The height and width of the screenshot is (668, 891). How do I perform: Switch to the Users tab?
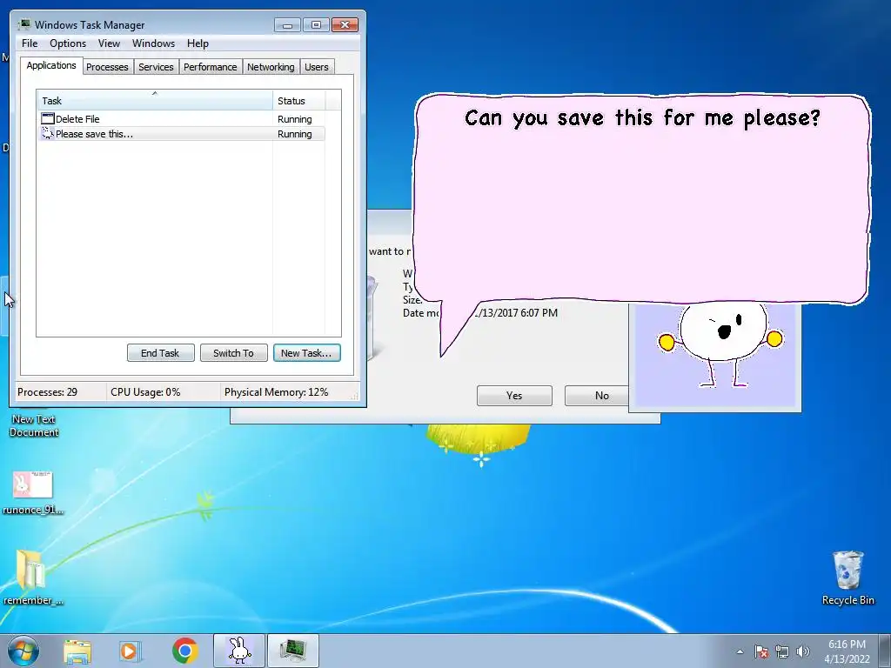click(x=317, y=67)
